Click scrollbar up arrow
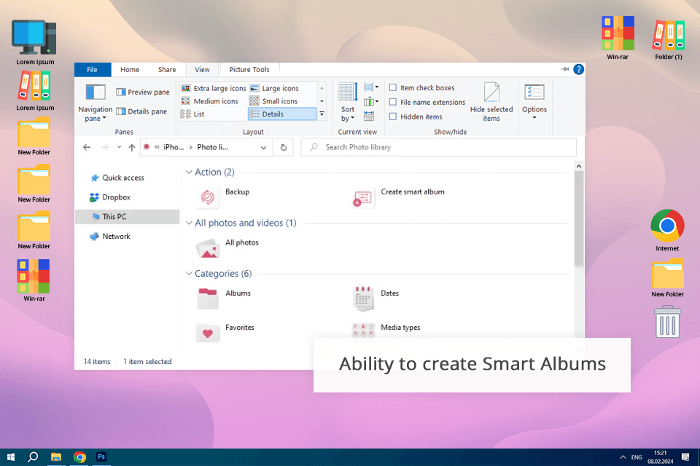700x466 pixels. (579, 166)
